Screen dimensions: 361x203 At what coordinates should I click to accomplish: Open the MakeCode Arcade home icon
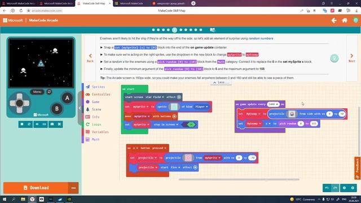(x=345, y=20)
